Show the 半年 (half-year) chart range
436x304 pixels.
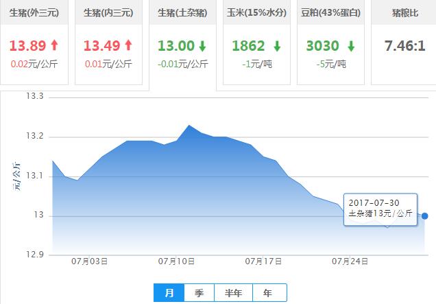tap(233, 293)
